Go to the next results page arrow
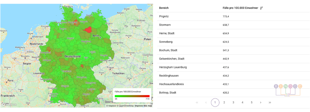Screen dimensions: 310x112 pyautogui.click(x=261, y=102)
